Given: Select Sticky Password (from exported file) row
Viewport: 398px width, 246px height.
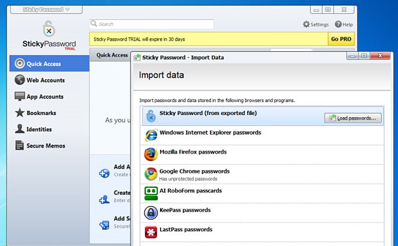Looking at the screenshot, I should (262, 116).
